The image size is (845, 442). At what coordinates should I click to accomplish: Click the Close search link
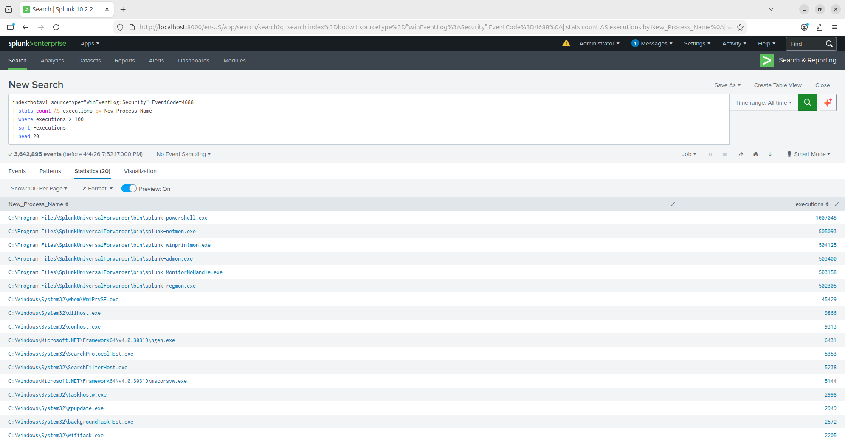pyautogui.click(x=822, y=85)
